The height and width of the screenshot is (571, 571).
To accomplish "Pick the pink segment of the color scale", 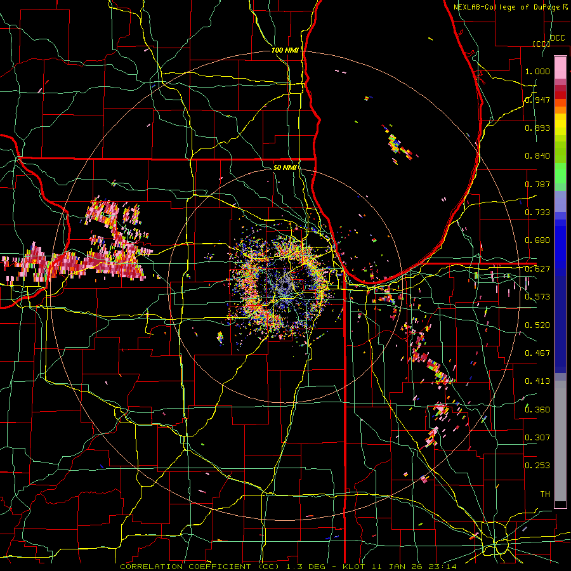I will click(560, 67).
